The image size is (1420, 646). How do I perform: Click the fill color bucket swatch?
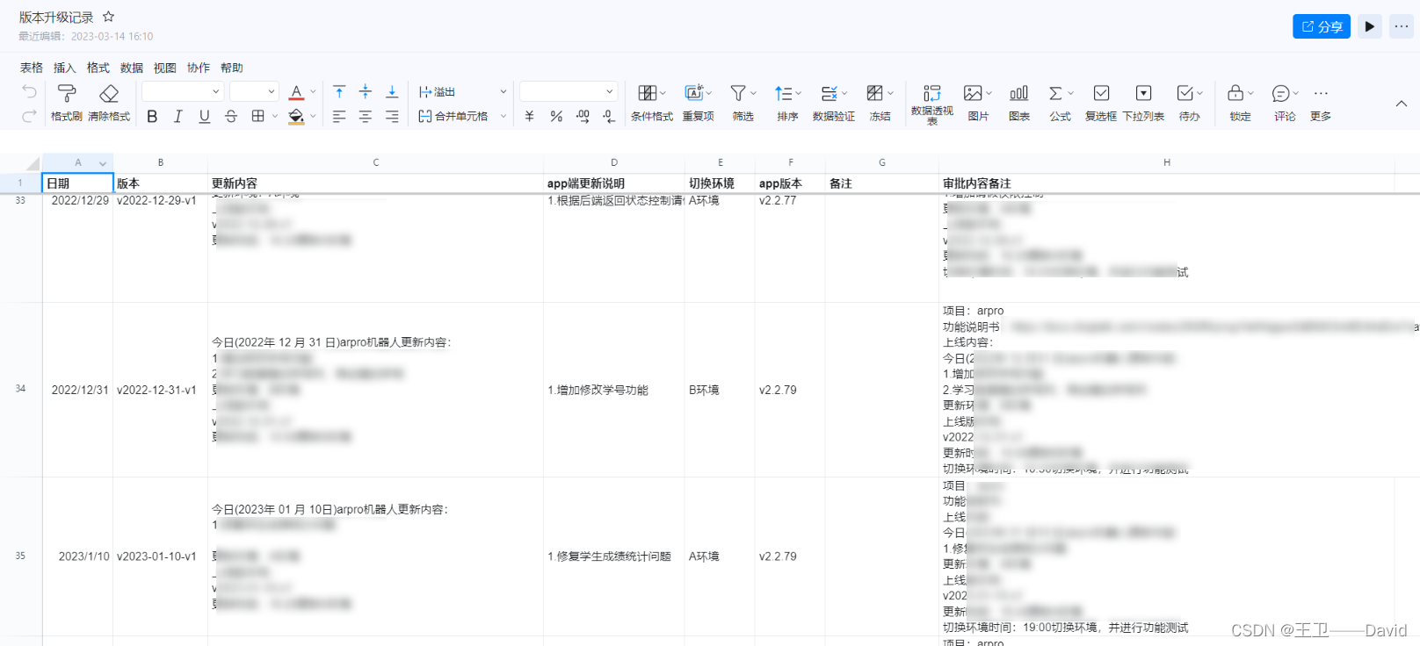(x=296, y=116)
